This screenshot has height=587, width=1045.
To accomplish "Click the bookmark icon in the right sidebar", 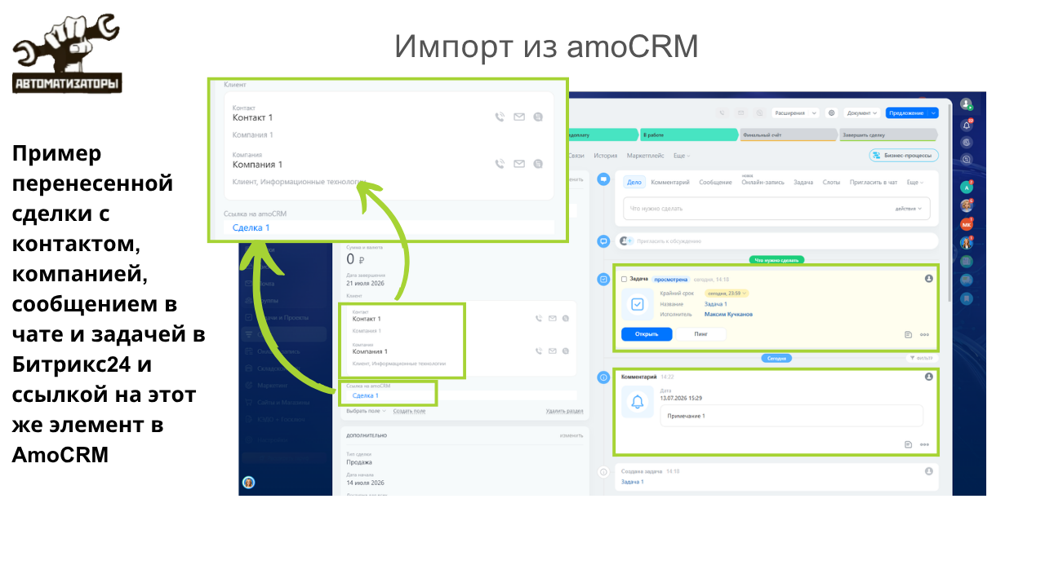I will coord(967,298).
